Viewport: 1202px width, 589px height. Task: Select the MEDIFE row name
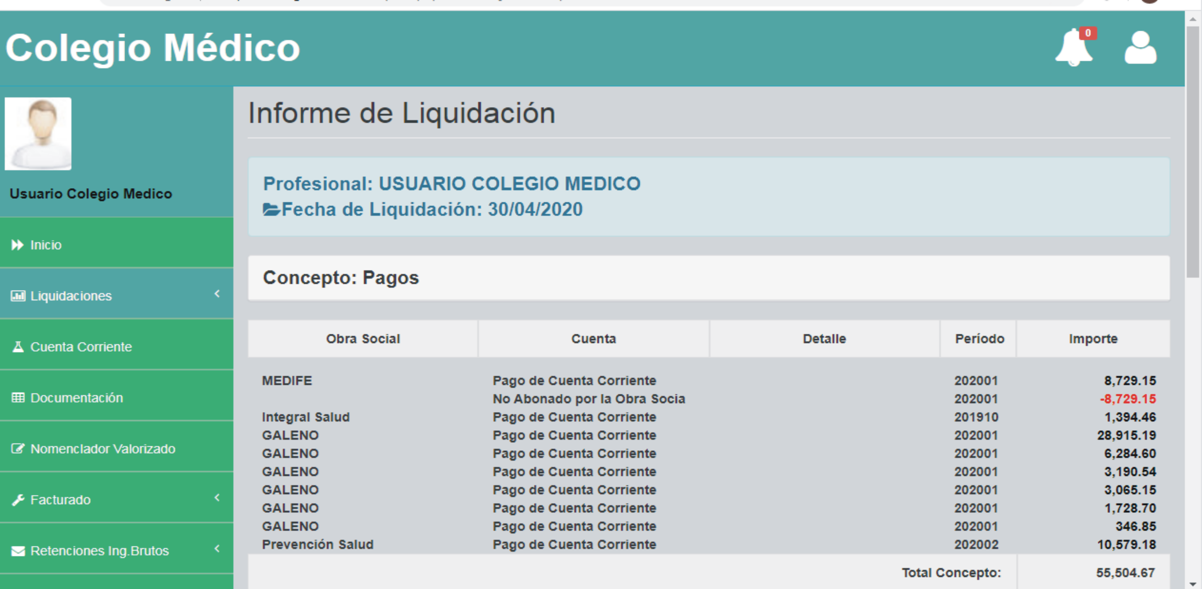coord(287,380)
